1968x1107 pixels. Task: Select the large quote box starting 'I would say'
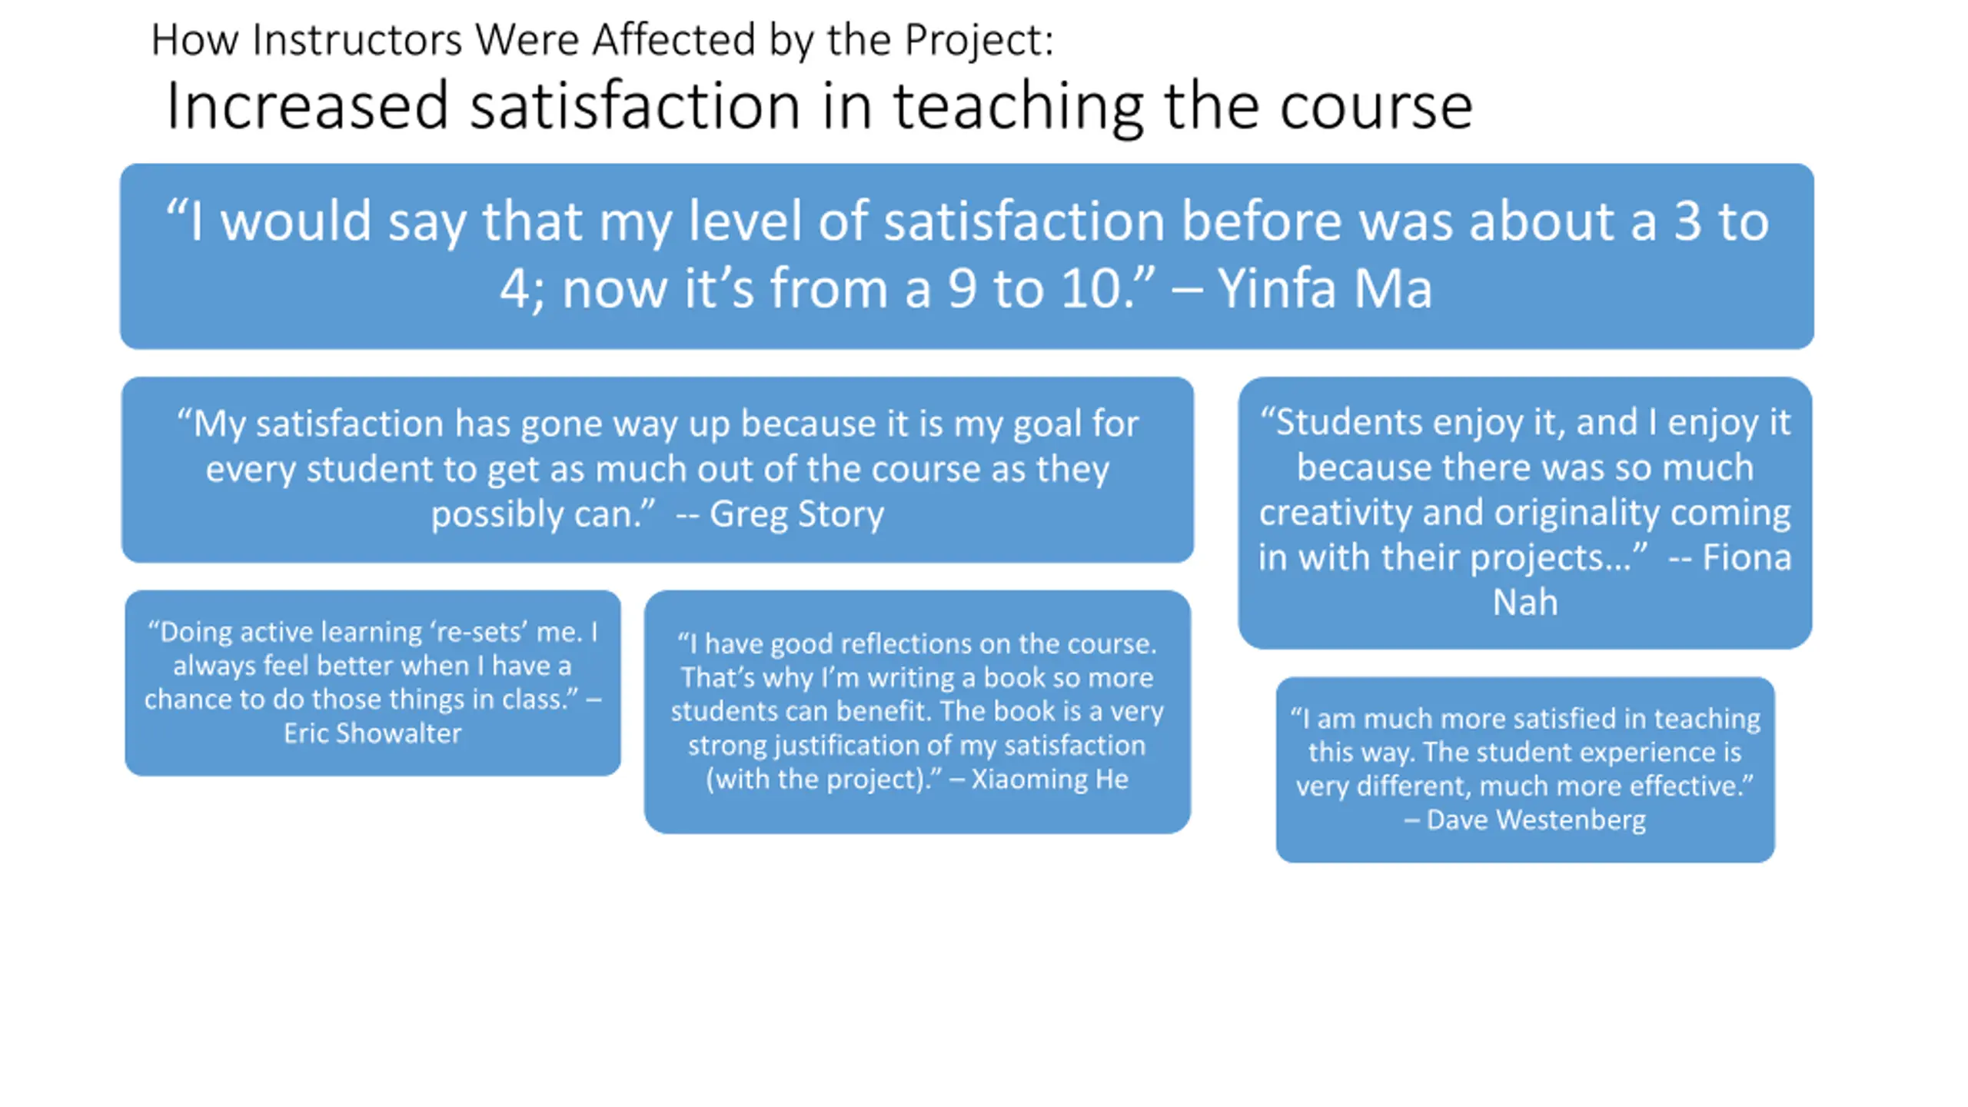pos(967,256)
